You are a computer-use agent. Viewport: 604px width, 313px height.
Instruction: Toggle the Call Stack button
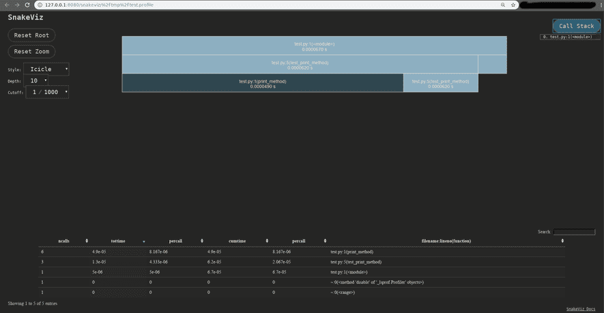pos(576,26)
